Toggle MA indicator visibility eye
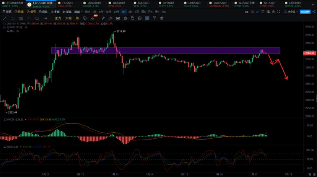The height and width of the screenshot is (177, 317). (x=18, y=31)
